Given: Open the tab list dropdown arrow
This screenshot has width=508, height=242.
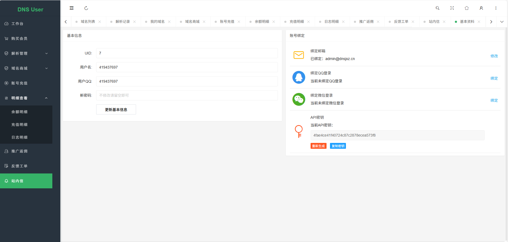Looking at the screenshot, I should tap(502, 22).
